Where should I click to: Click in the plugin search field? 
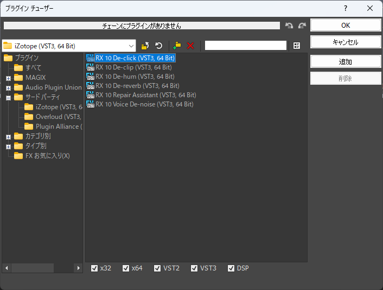point(246,46)
